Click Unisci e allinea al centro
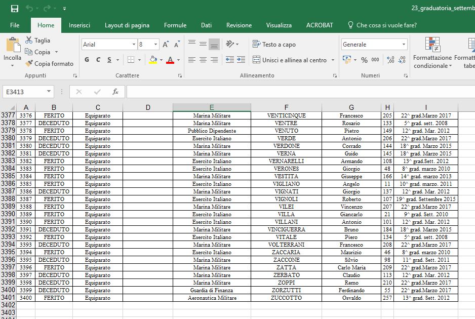The height and width of the screenshot is (319, 475). click(x=290, y=60)
